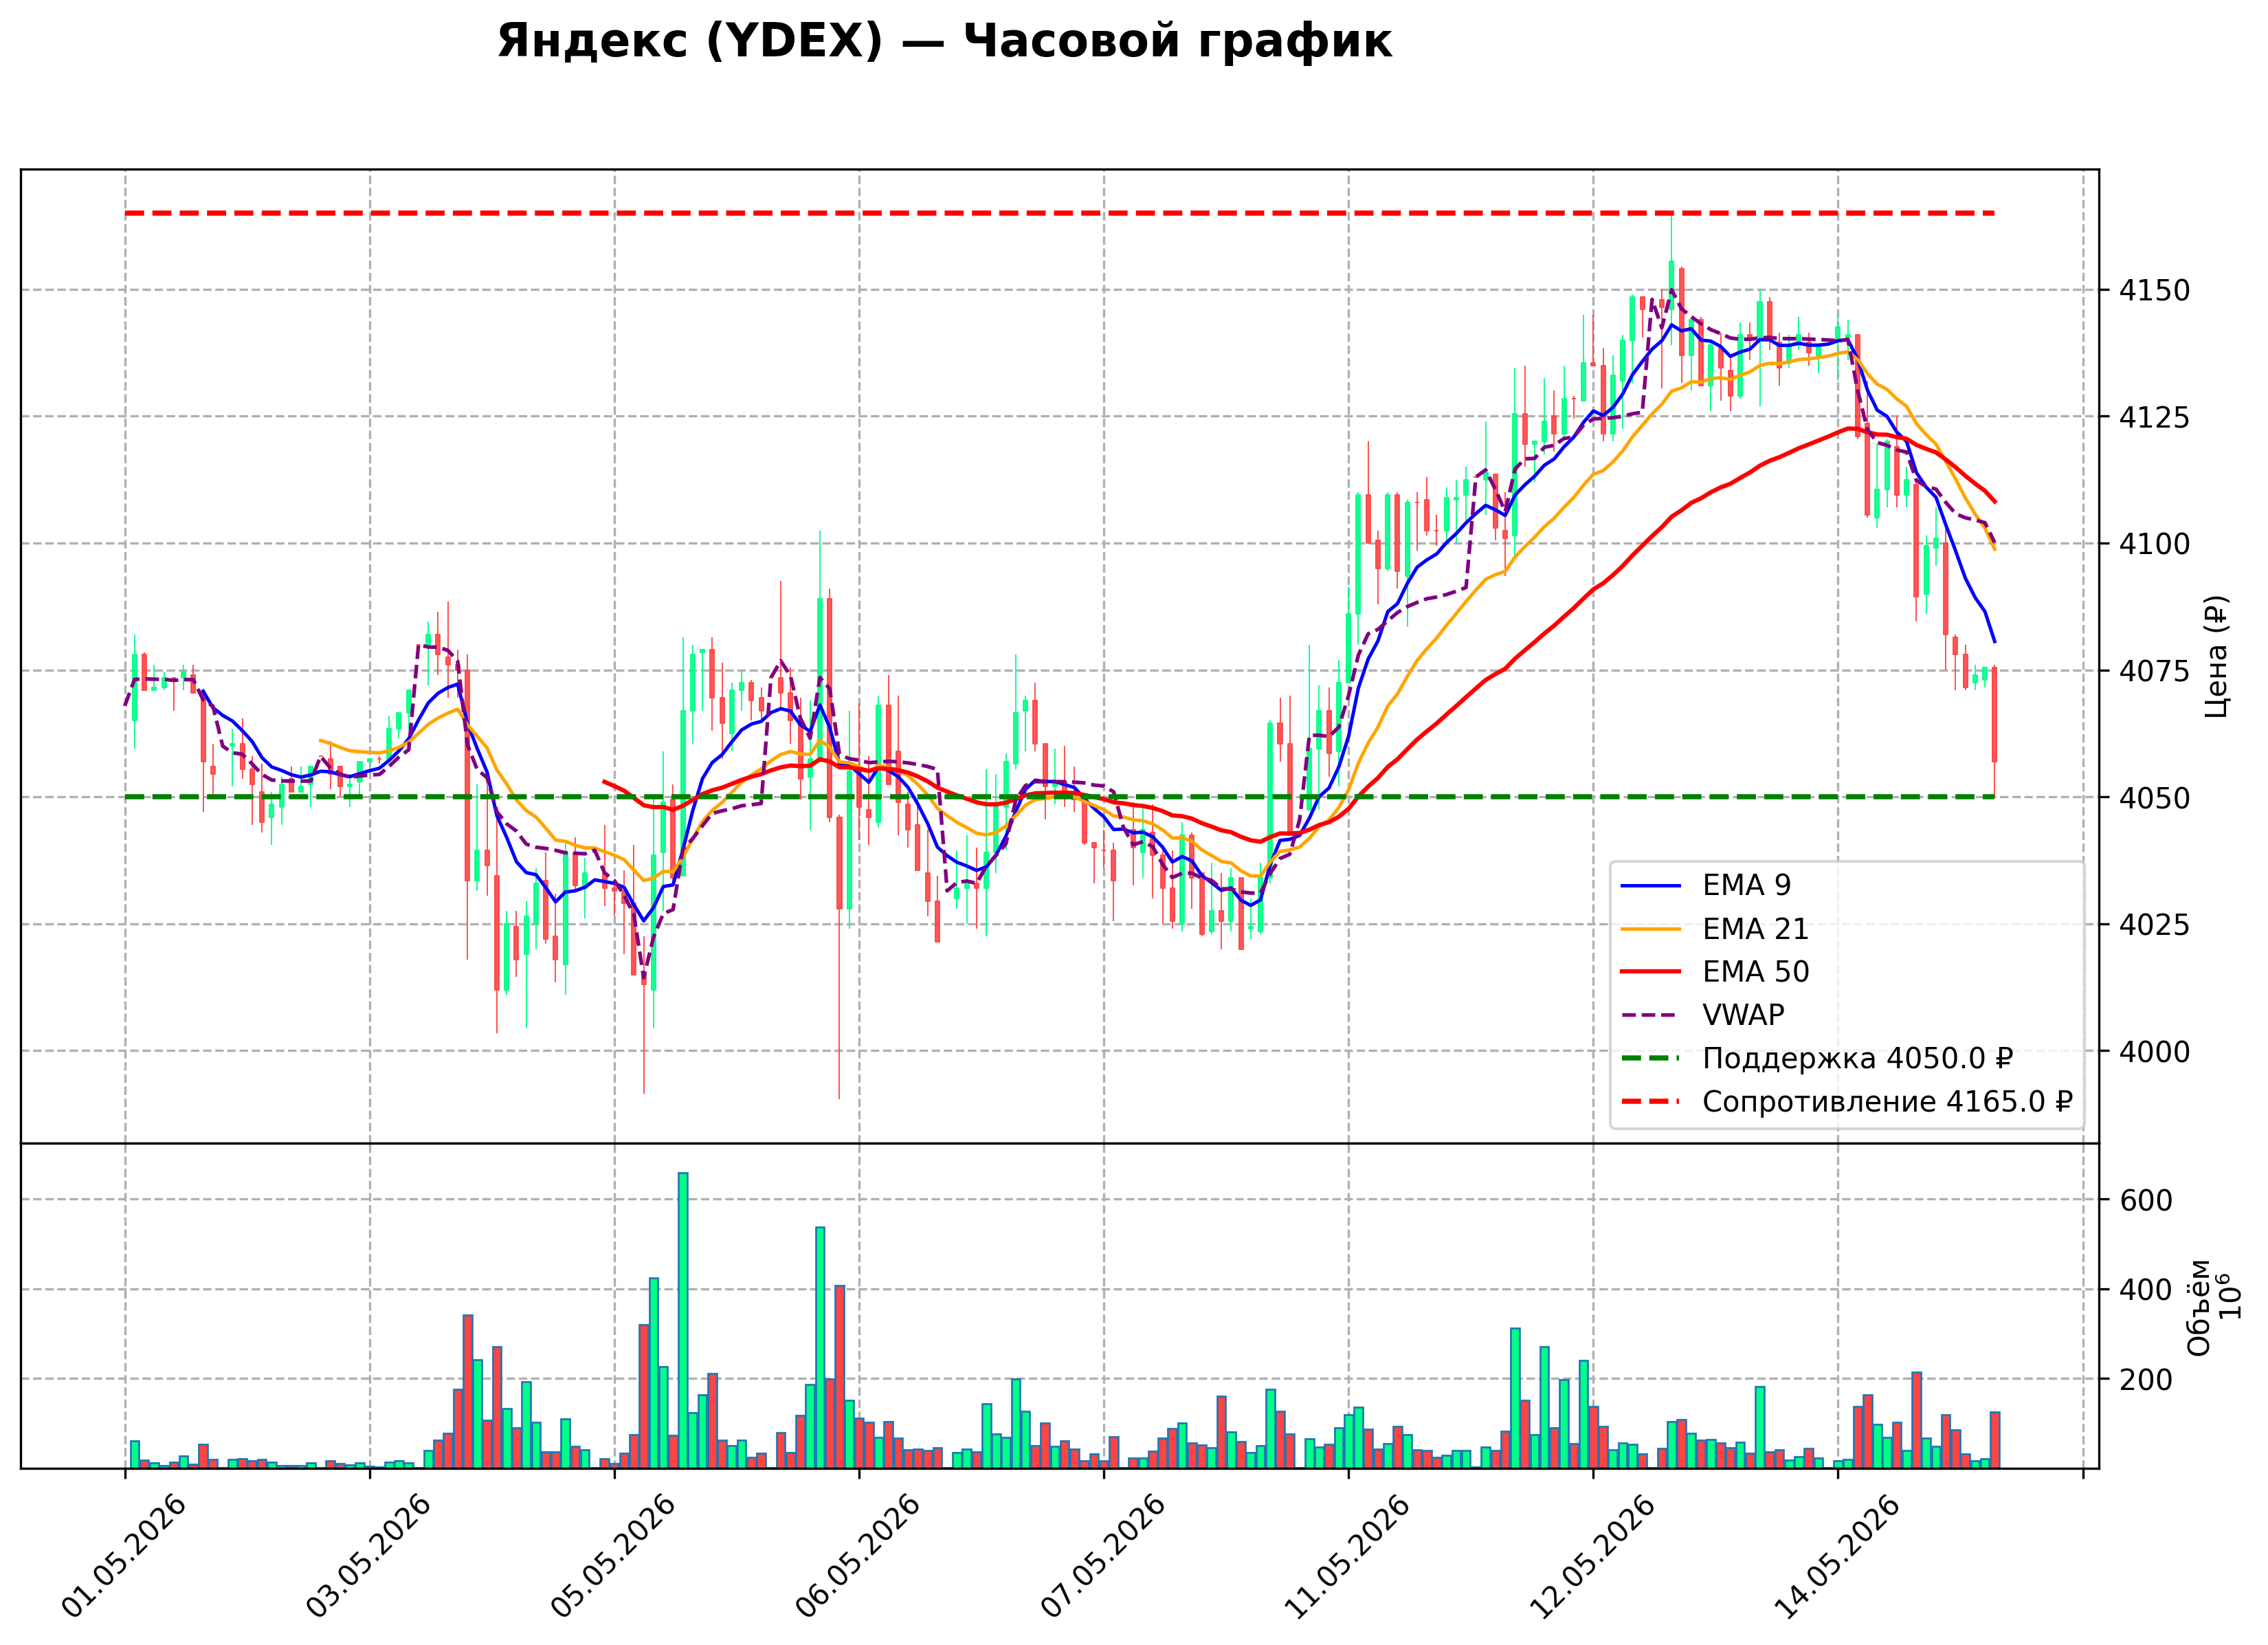The image size is (2268, 1645).
Task: Click the last red candlestick near 4075
Action: pos(1994,715)
